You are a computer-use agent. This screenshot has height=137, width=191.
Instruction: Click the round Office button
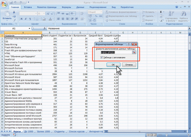tap(4, 4)
